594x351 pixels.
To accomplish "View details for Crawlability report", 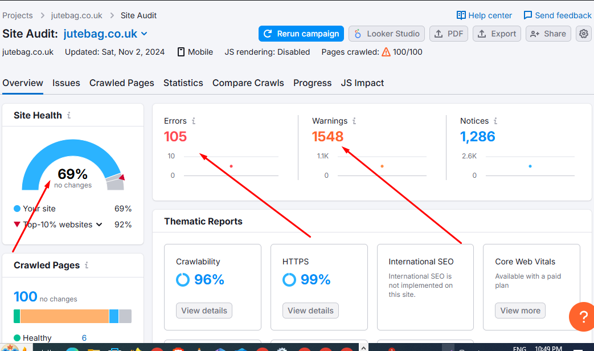I will click(x=204, y=311).
